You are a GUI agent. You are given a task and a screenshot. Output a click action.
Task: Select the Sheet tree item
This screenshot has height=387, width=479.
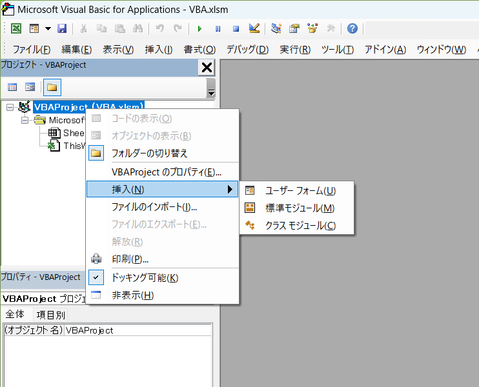(74, 133)
